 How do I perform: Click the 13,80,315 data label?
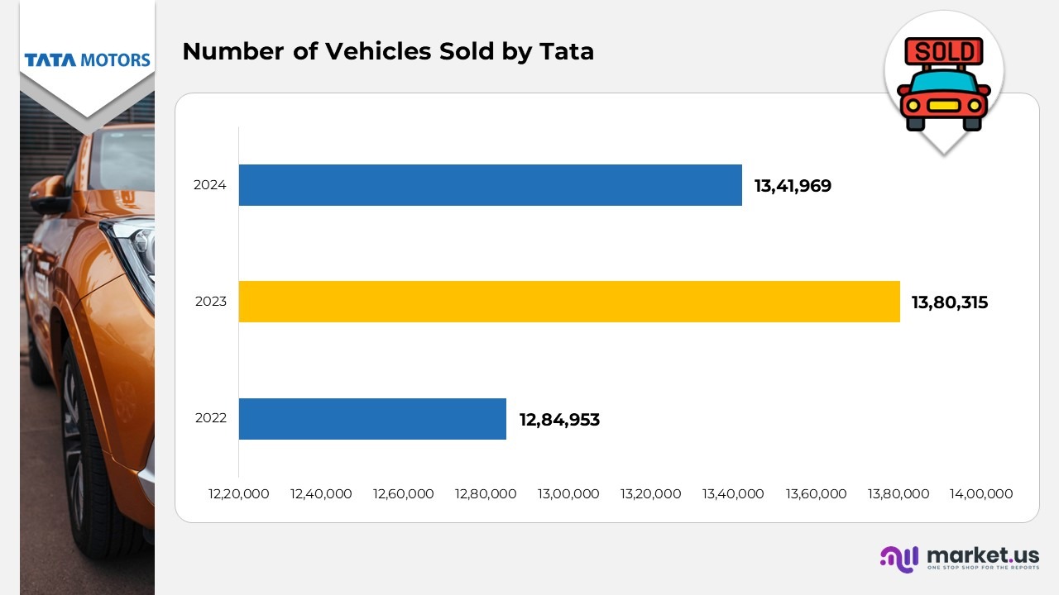tap(950, 302)
